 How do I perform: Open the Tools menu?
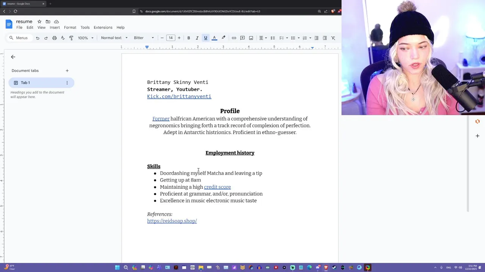click(85, 28)
